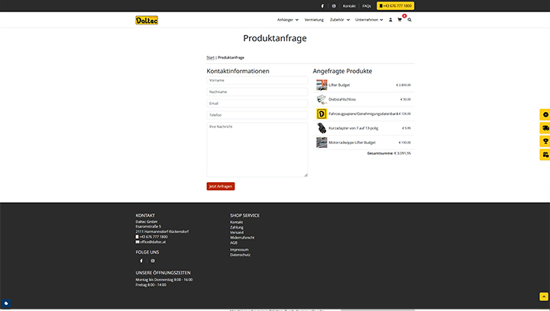Click the user account icon
Image resolution: width=550 pixels, height=311 pixels.
(390, 20)
